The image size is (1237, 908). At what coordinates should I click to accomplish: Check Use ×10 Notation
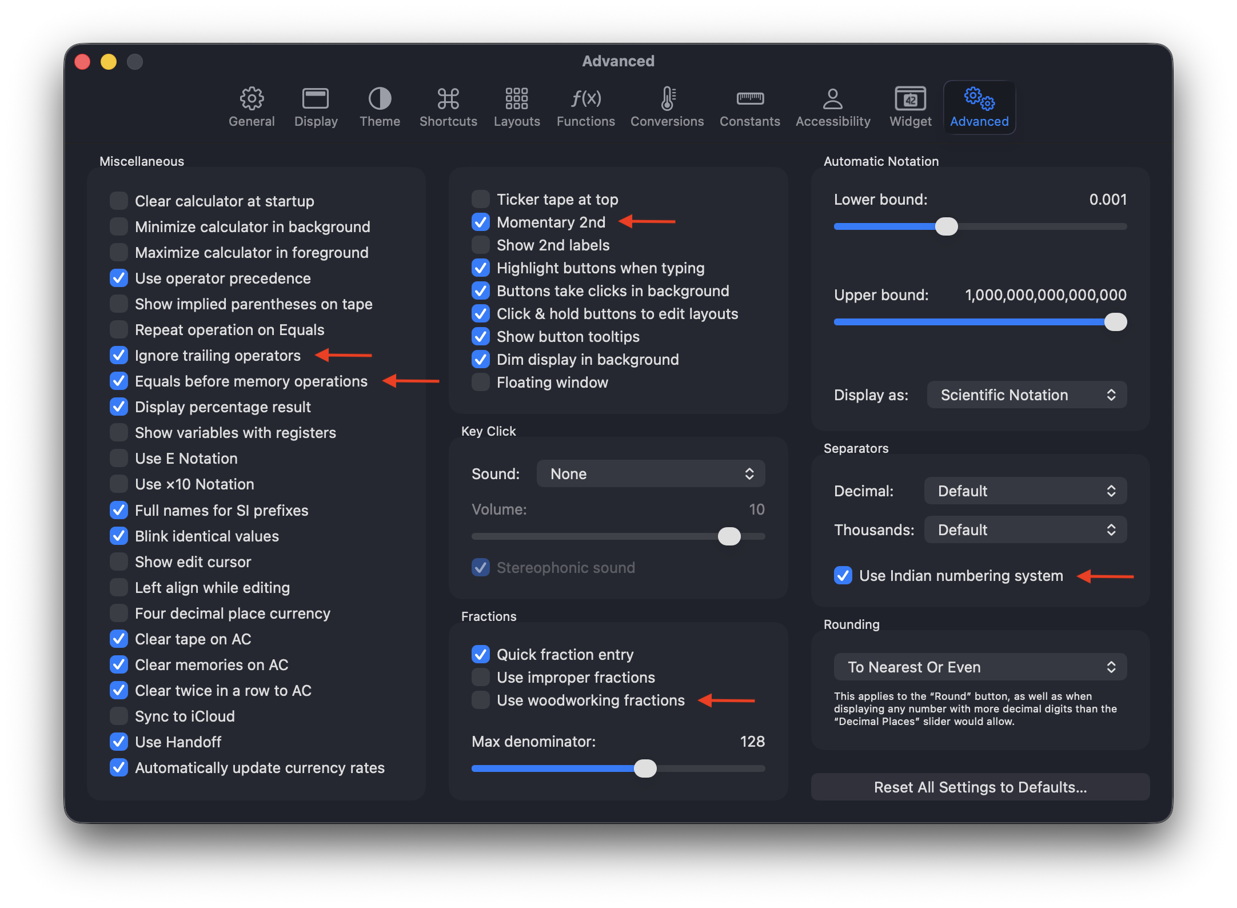(119, 484)
